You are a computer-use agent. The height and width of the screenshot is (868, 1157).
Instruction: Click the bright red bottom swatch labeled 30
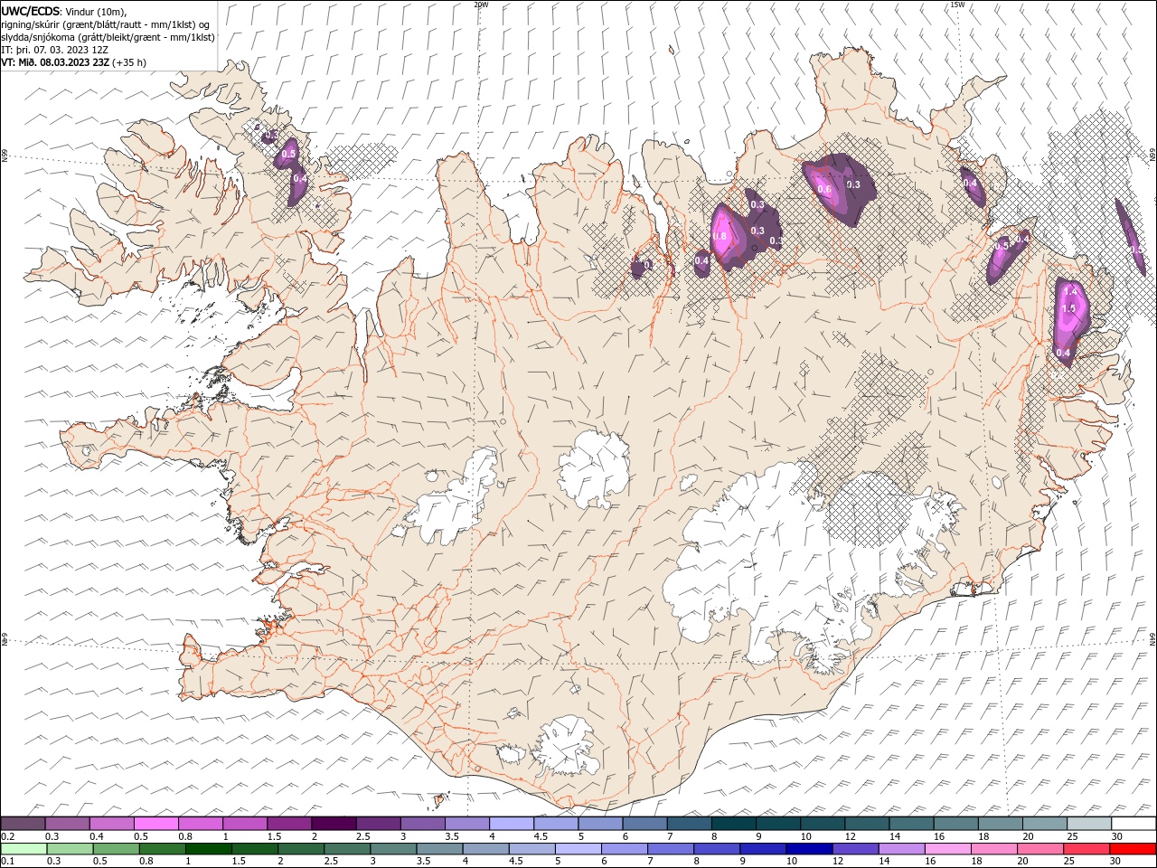tap(1133, 849)
